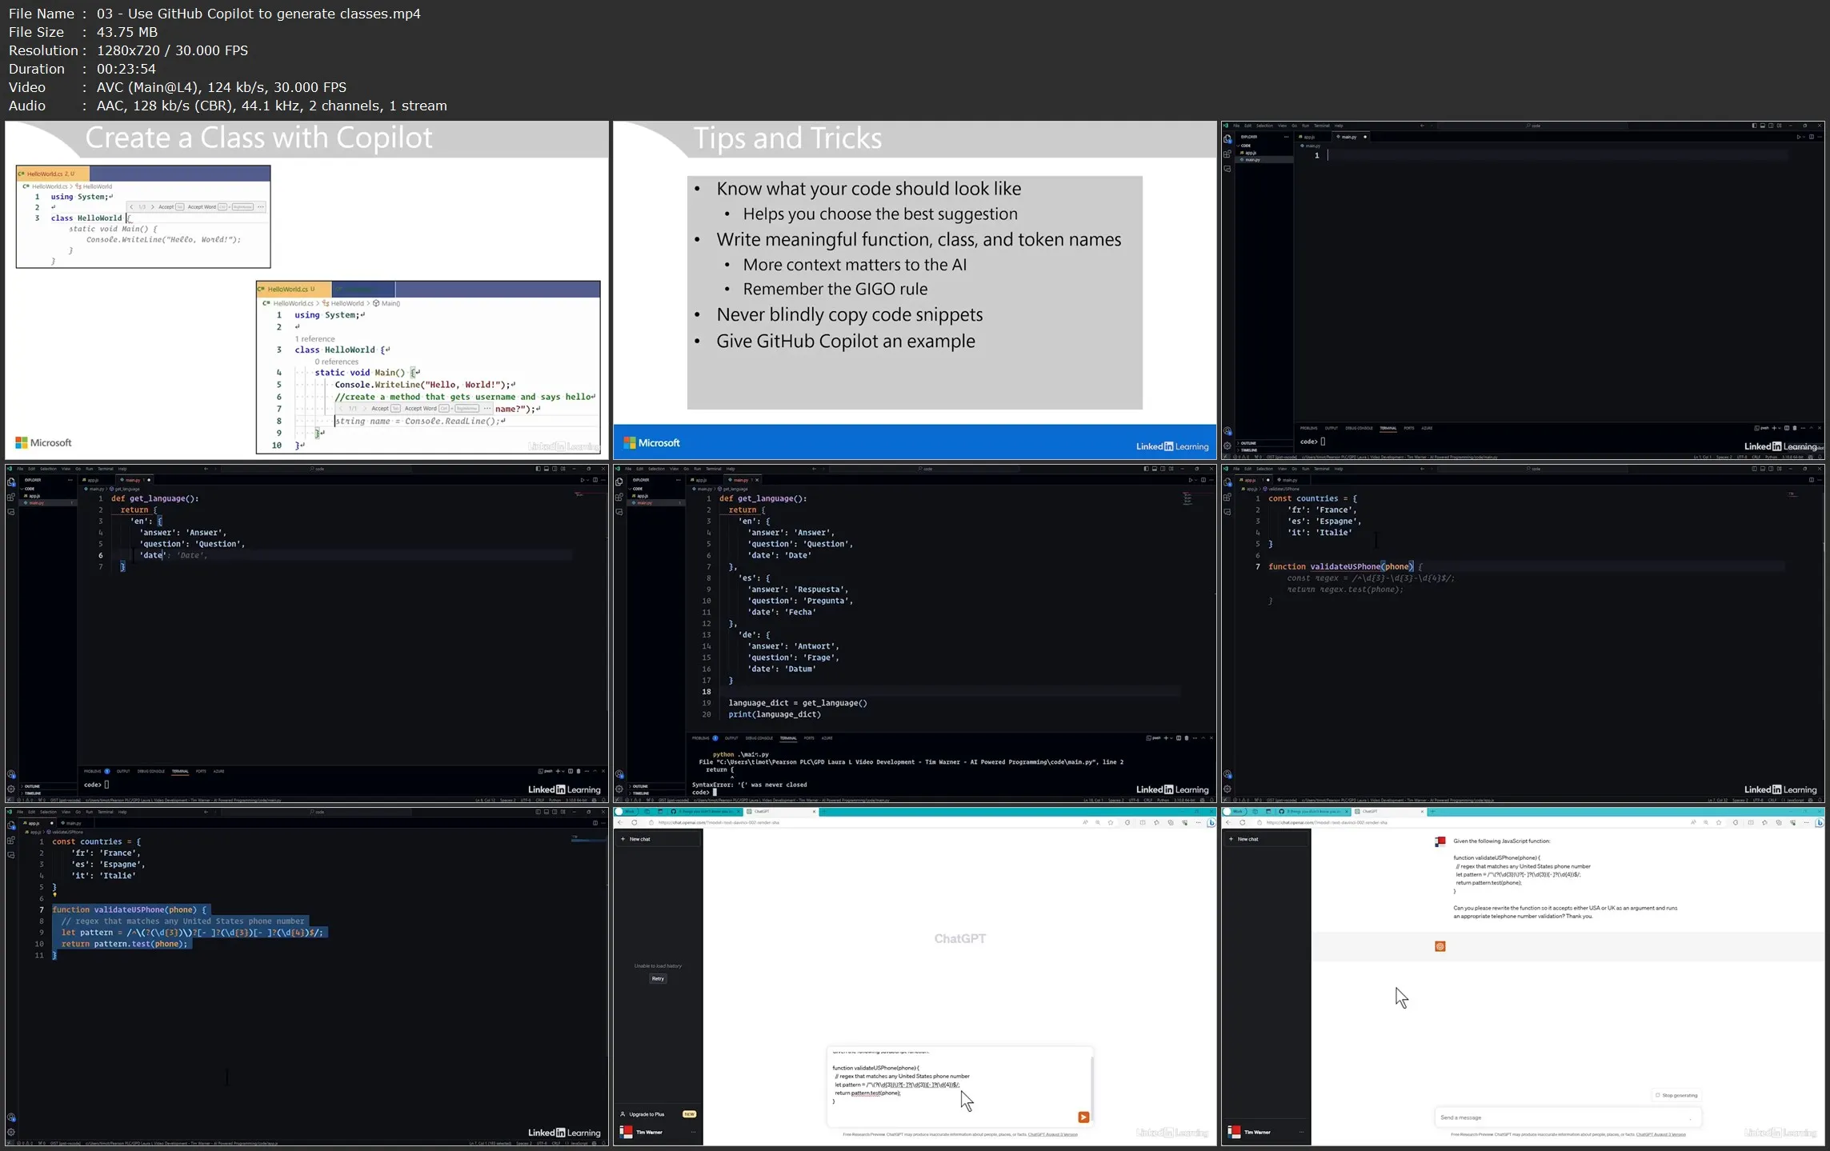The image size is (1830, 1151).
Task: Manage gear icon in partial get_language VS Code frame
Action: (x=11, y=789)
